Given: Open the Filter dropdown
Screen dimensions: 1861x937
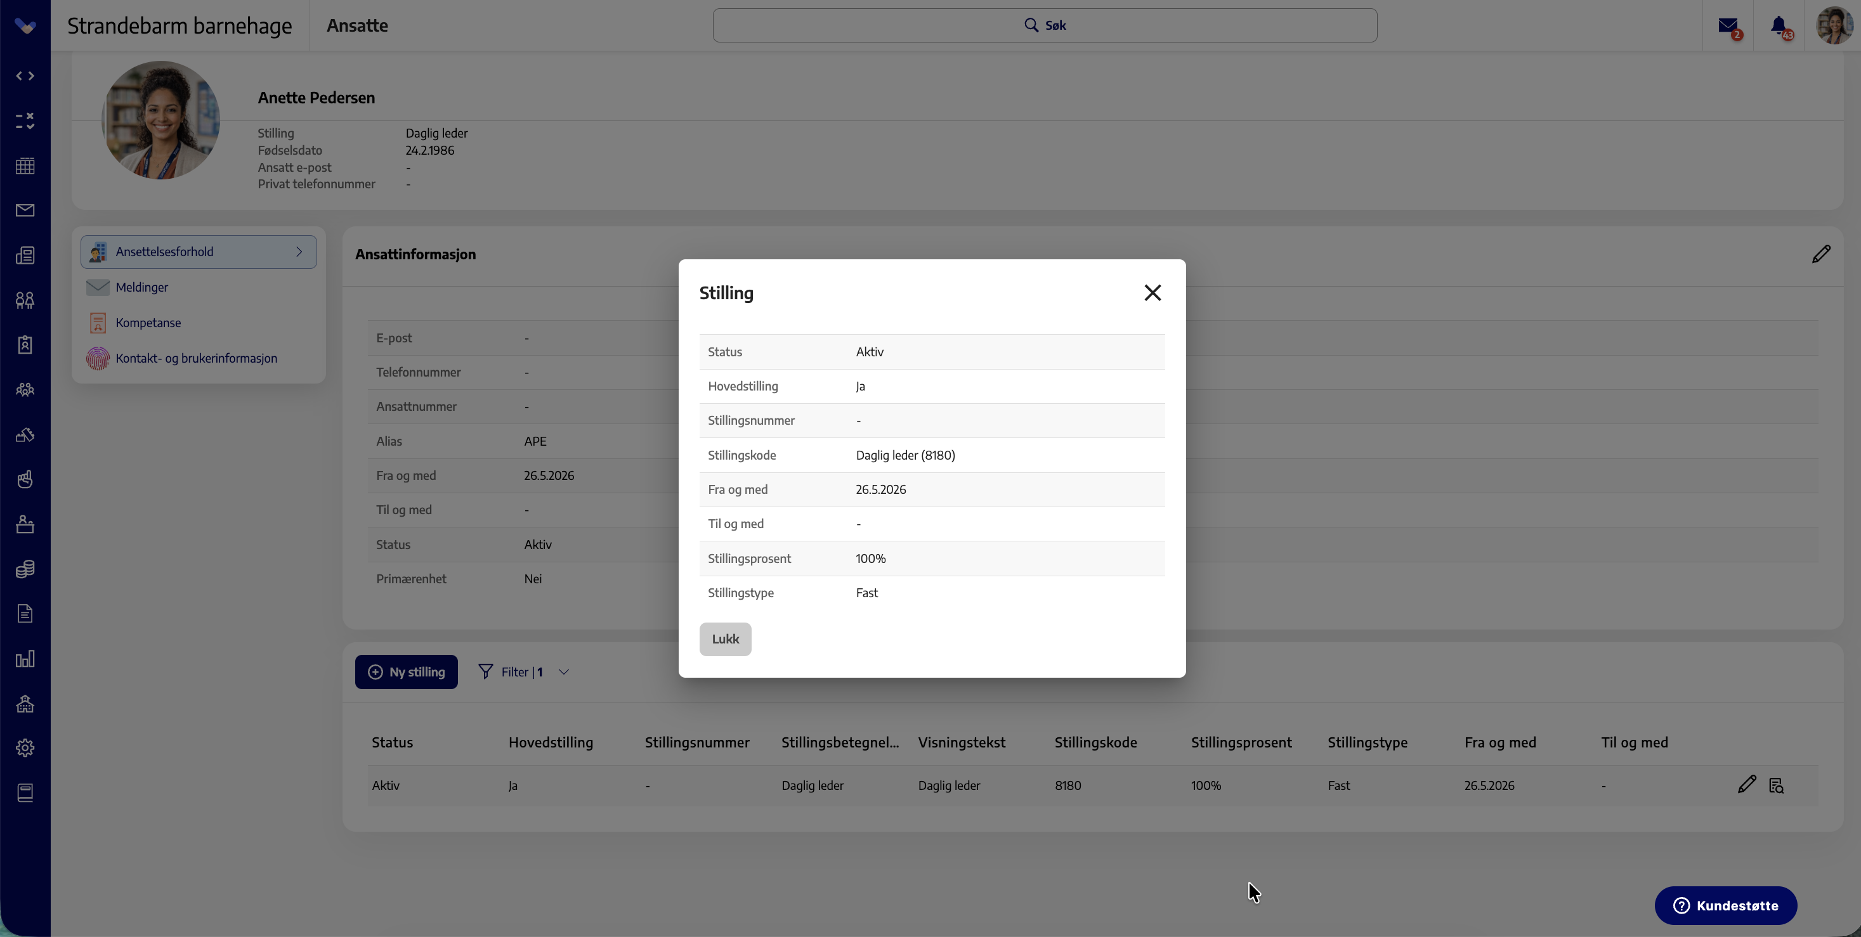Looking at the screenshot, I should click(x=524, y=672).
